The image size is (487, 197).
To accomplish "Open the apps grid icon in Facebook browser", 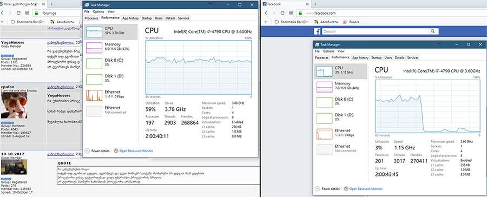I will click(x=291, y=13).
